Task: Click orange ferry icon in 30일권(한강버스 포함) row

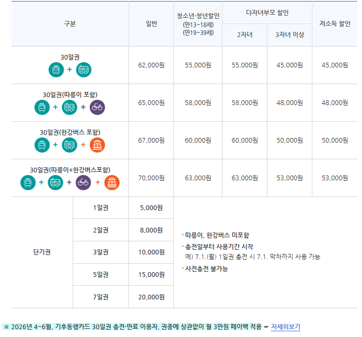Action: tap(97, 145)
